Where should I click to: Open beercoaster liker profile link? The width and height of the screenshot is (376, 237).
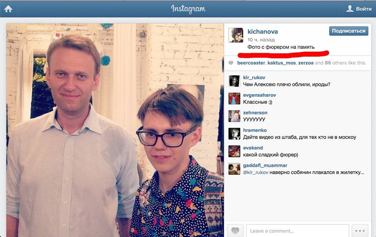point(251,63)
